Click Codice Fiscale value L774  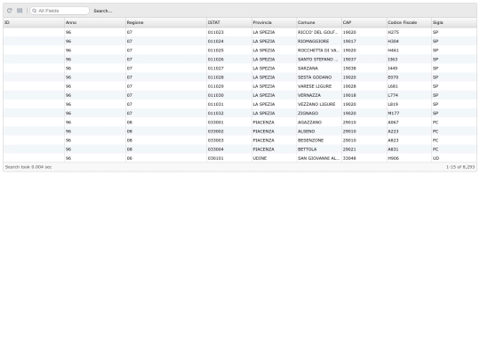pos(393,95)
